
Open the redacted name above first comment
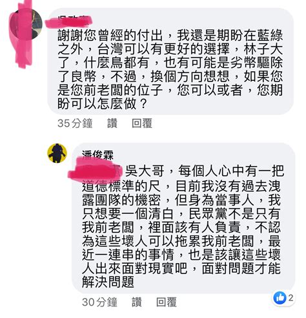pyautogui.click(x=69, y=21)
